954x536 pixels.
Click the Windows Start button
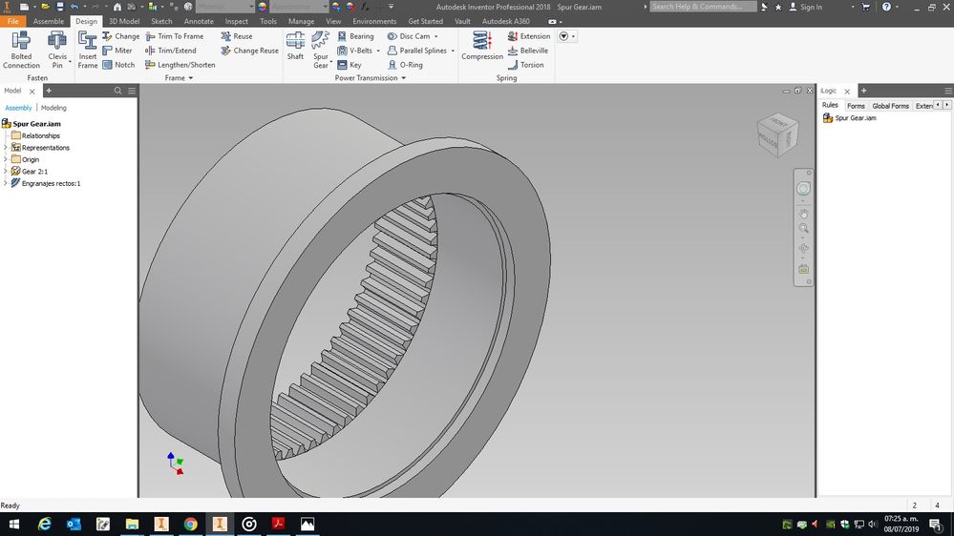(x=14, y=524)
